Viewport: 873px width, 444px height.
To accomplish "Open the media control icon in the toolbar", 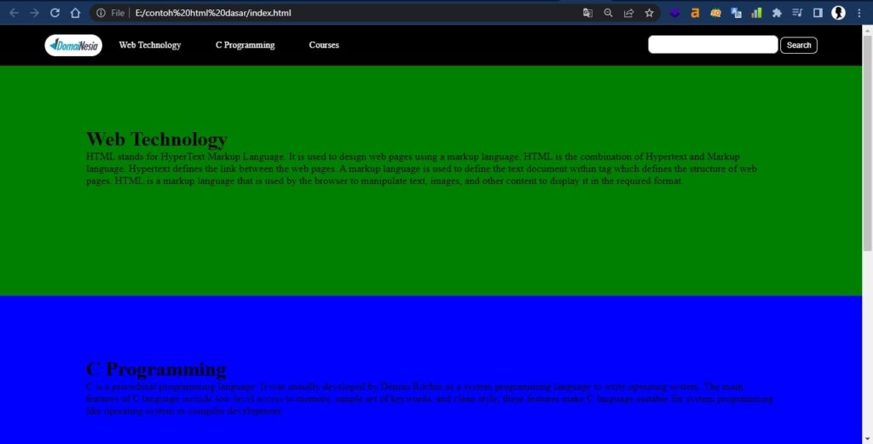I will coord(797,13).
